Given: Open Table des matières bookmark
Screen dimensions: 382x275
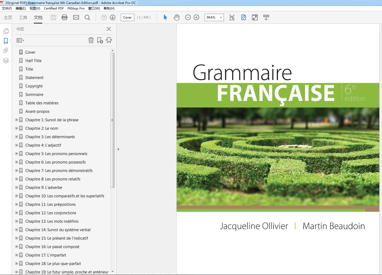Looking at the screenshot, I should point(42,103).
